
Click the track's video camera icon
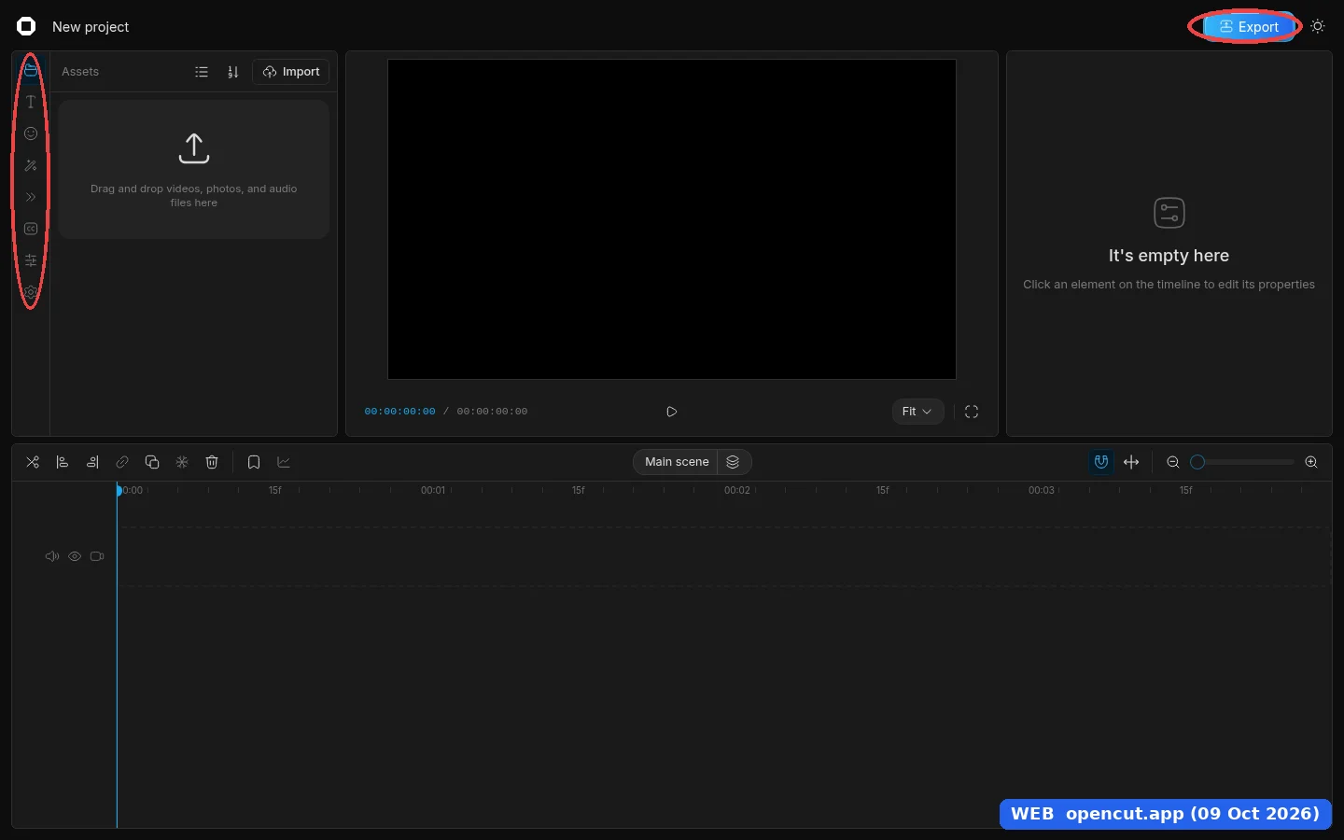click(97, 556)
